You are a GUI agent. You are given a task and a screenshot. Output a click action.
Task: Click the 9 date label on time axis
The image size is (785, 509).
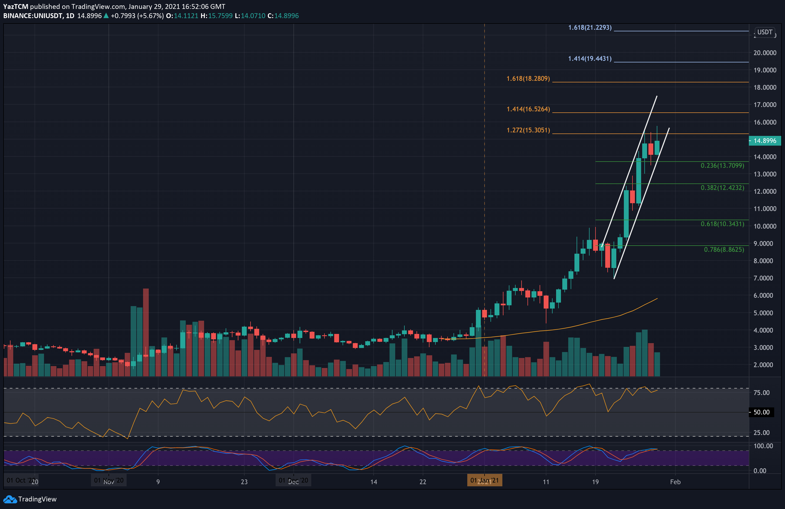(x=158, y=482)
